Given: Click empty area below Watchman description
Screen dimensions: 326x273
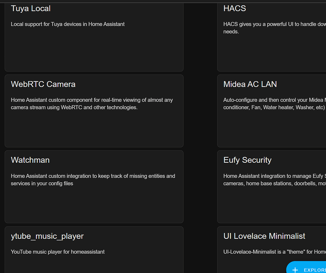Looking at the screenshot, I should tap(94, 206).
